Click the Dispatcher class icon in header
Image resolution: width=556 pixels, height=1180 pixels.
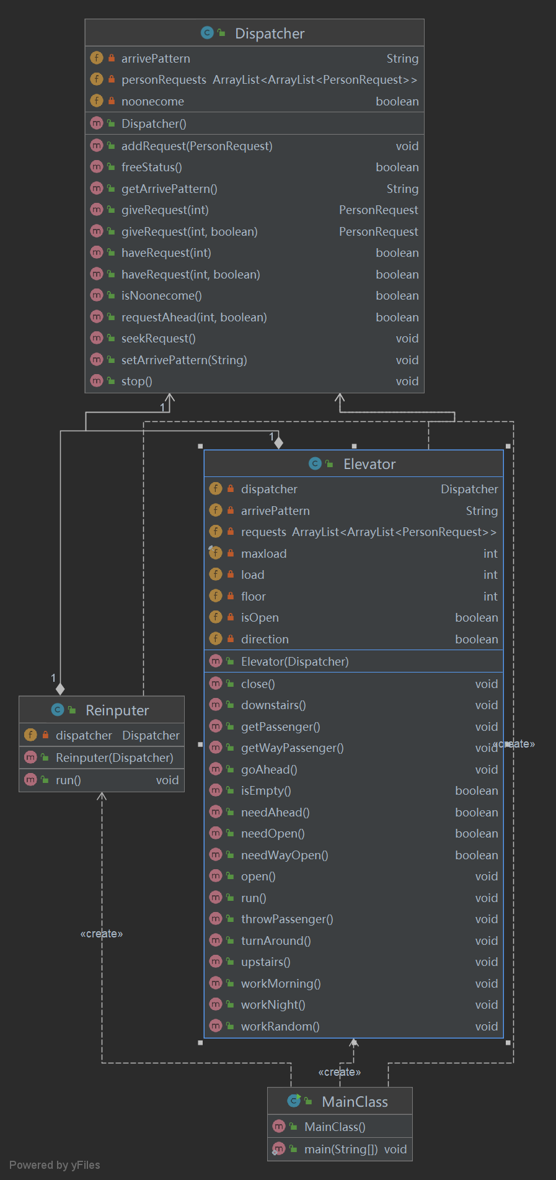(x=207, y=33)
